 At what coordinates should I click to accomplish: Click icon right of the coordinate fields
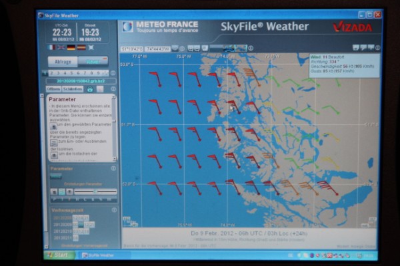(x=175, y=48)
